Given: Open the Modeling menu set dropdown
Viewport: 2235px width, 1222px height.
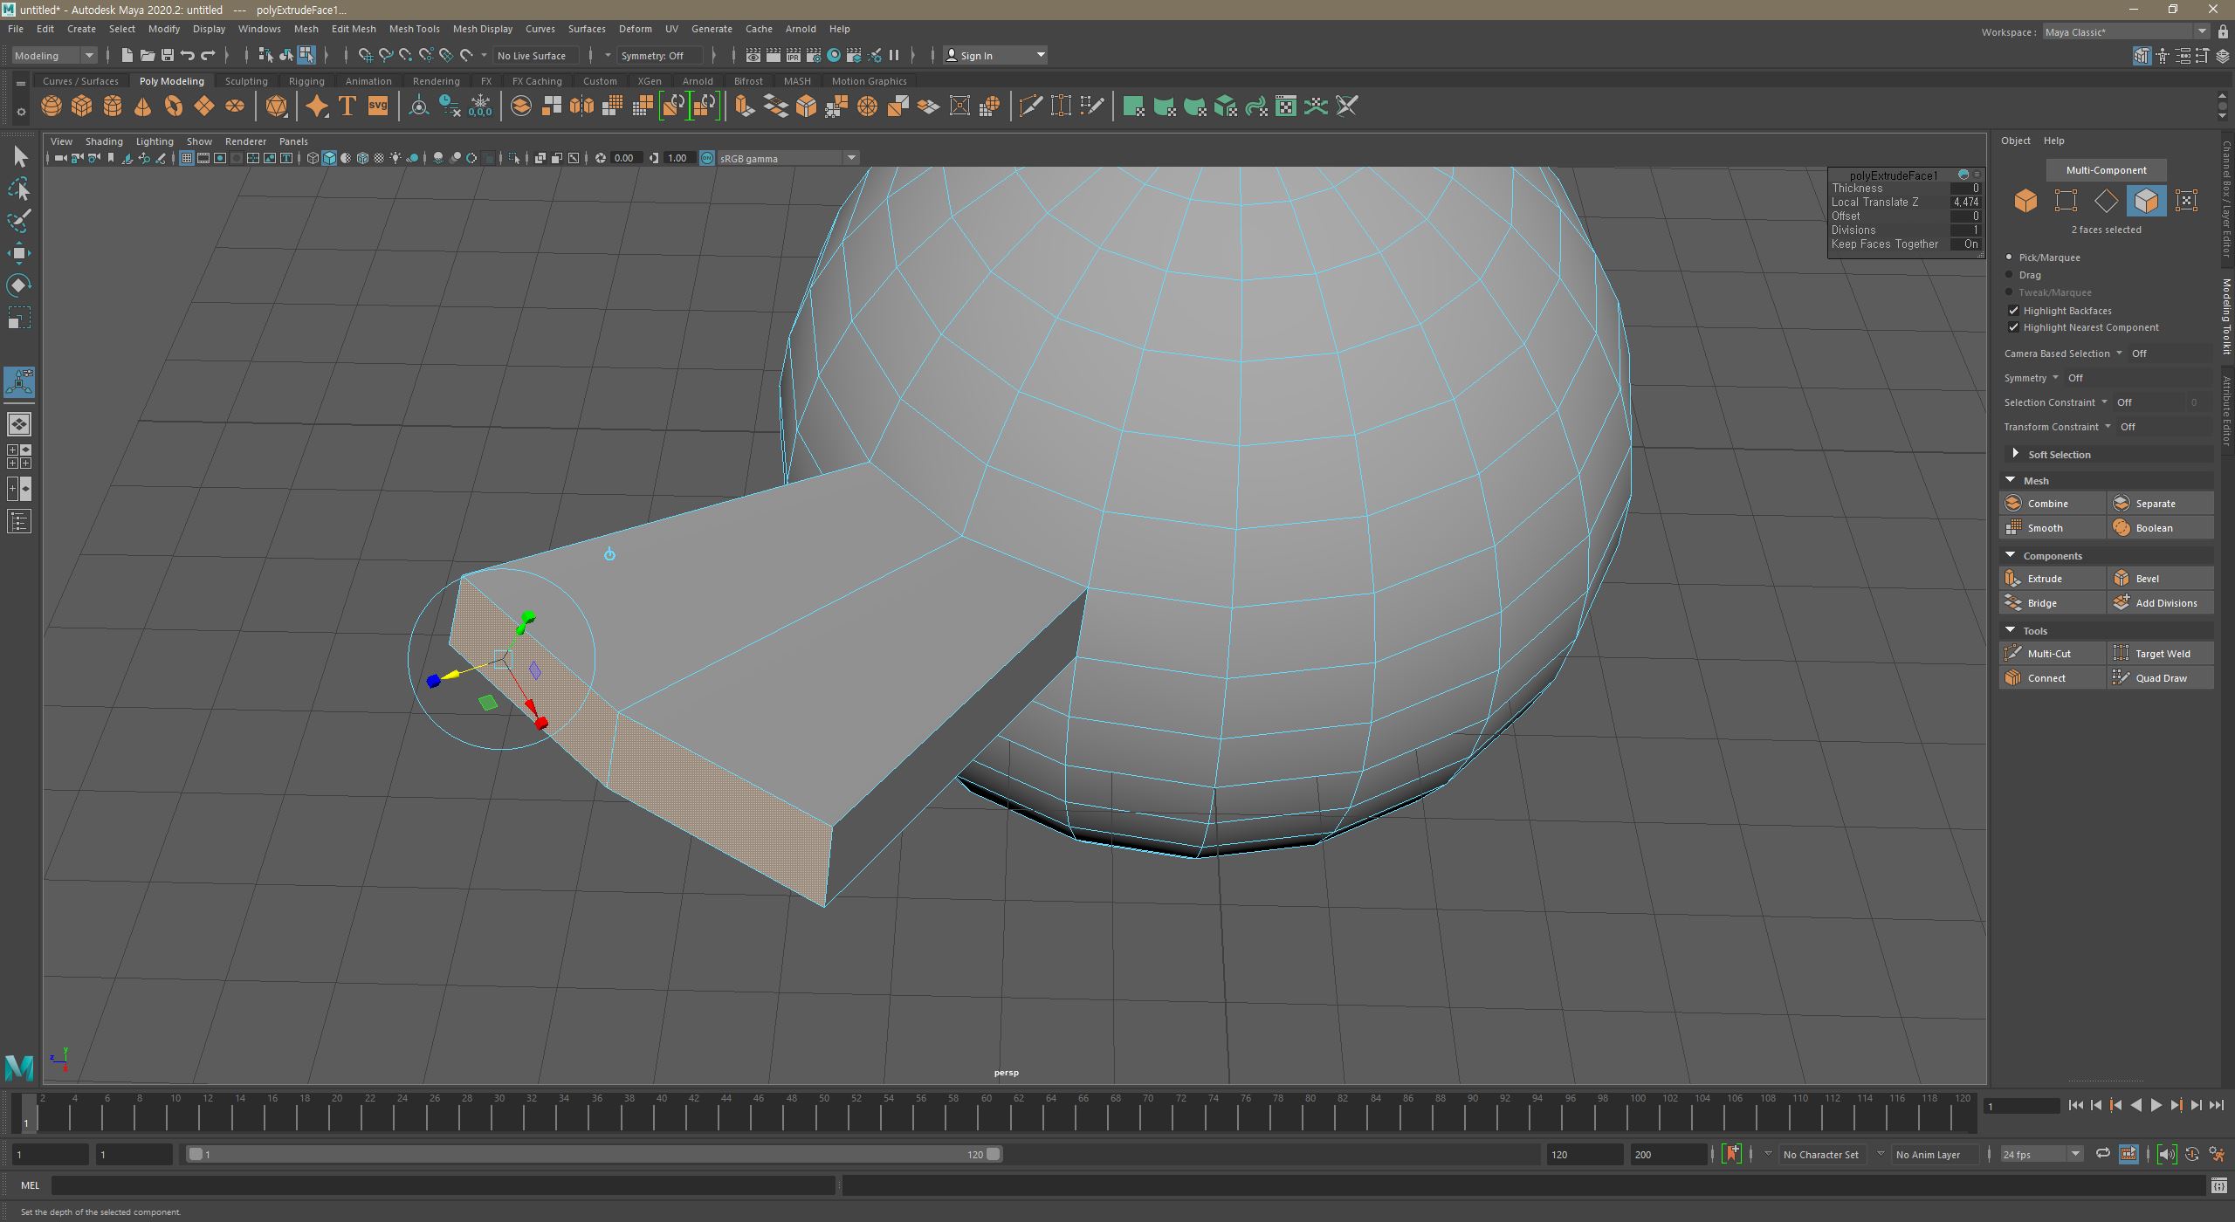Looking at the screenshot, I should (54, 56).
